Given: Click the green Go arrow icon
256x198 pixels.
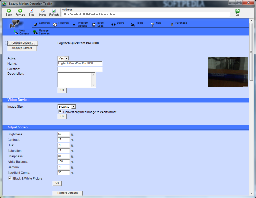Looking at the screenshot, I should (x=237, y=11).
